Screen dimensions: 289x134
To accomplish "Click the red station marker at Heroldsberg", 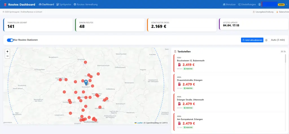I will coord(100,107).
